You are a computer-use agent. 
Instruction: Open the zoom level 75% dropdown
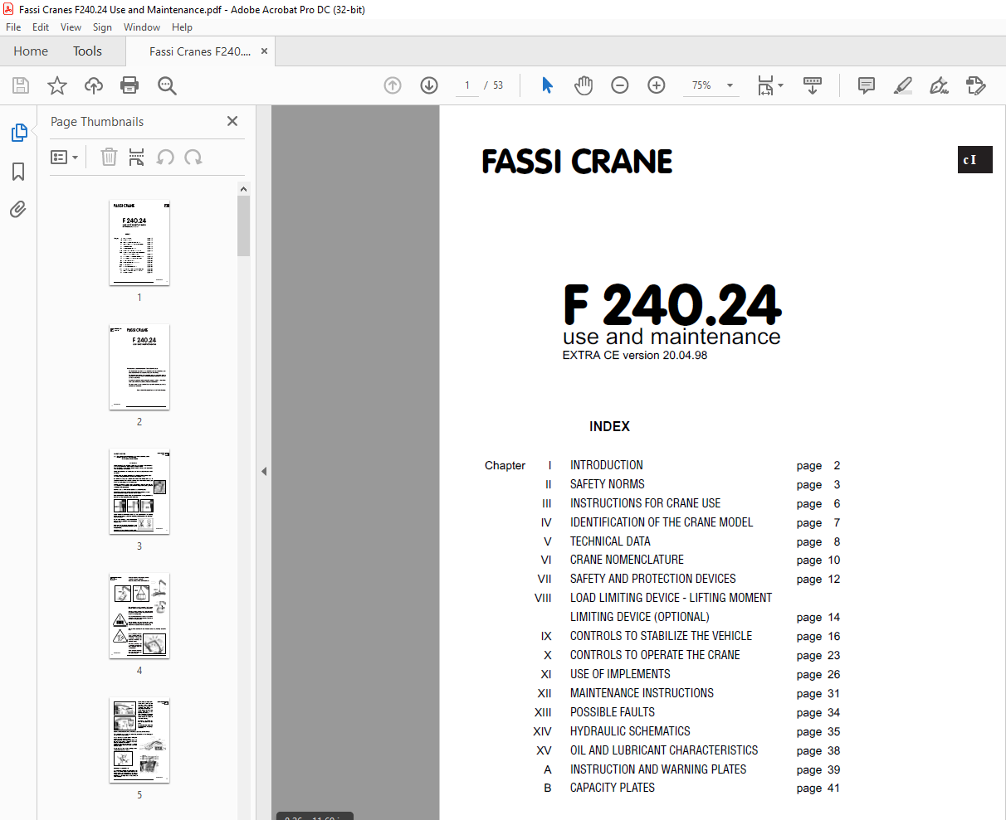click(711, 85)
